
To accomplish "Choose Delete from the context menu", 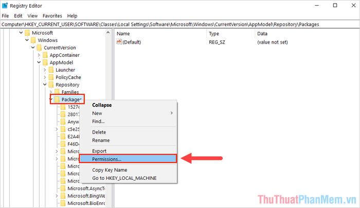I will (128, 132).
